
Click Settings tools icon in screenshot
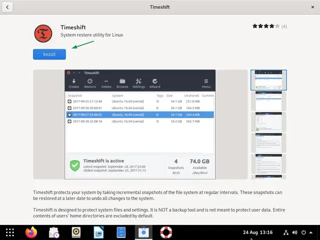[x=138, y=83]
